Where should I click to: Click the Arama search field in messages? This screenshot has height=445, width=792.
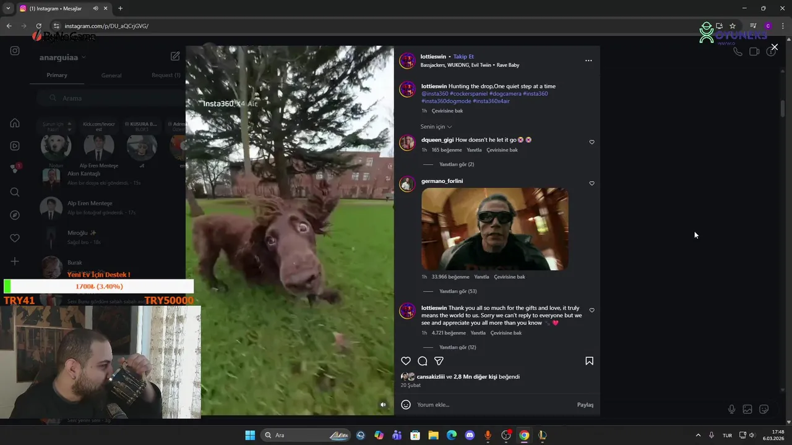pos(110,98)
